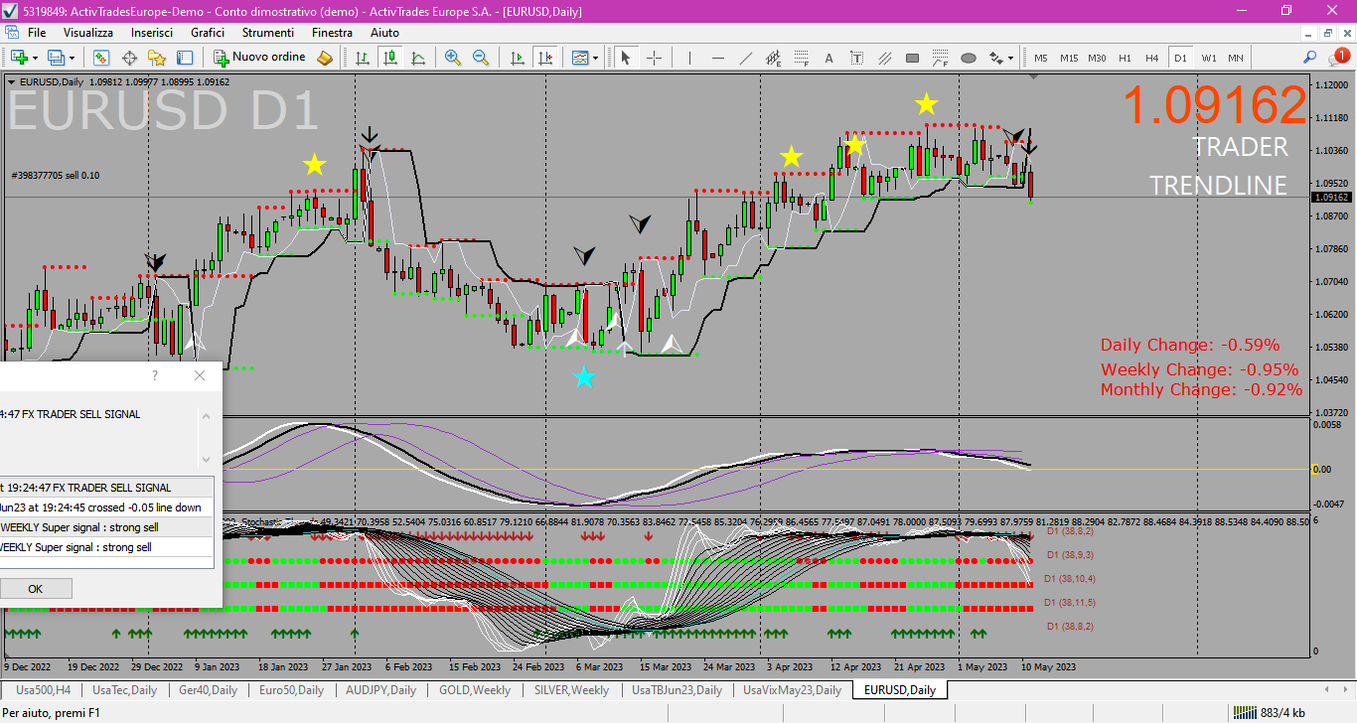The image size is (1357, 723).
Task: Expand the arrows objects dropdown
Action: 1010,58
